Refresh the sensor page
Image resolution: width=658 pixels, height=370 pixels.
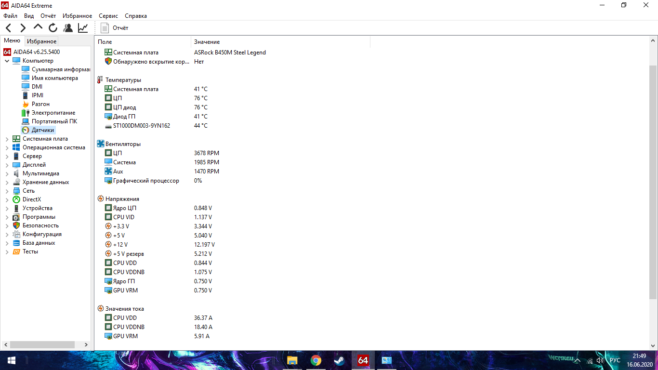53,28
